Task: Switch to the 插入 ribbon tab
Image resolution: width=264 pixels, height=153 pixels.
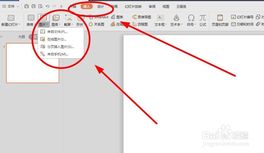Action: tap(86, 6)
